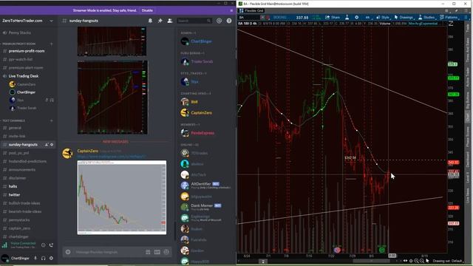Open the Patterns menu in thinkorswim

tap(449, 17)
